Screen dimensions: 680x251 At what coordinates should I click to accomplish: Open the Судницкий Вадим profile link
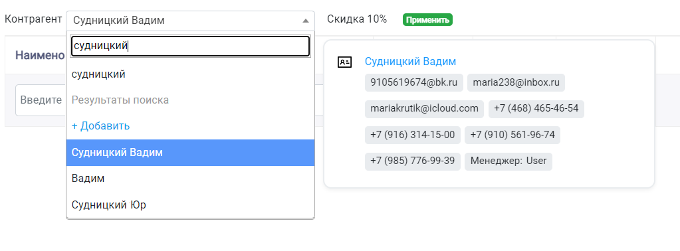pos(410,62)
